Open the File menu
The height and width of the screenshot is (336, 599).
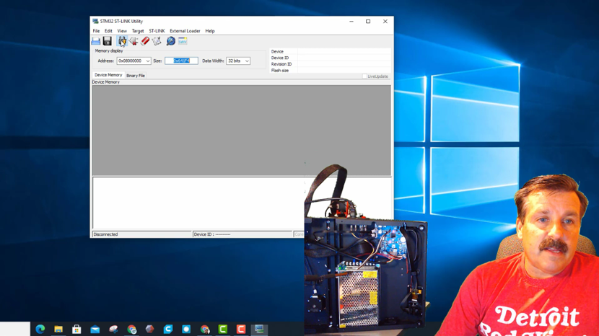[x=96, y=31]
